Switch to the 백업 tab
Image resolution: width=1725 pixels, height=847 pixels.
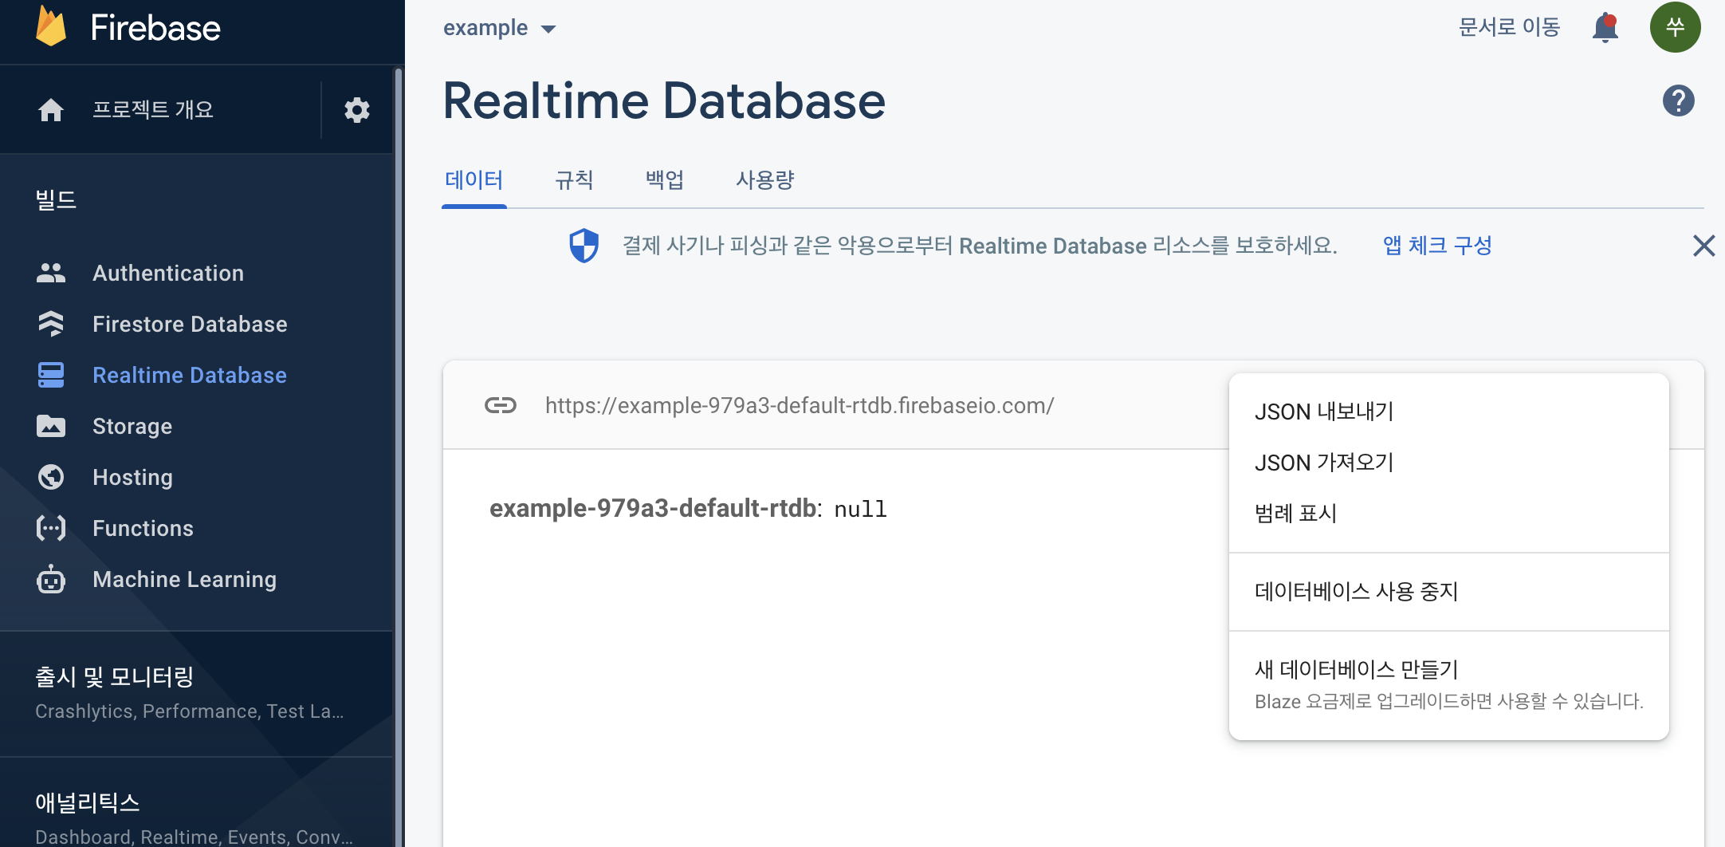point(665,180)
